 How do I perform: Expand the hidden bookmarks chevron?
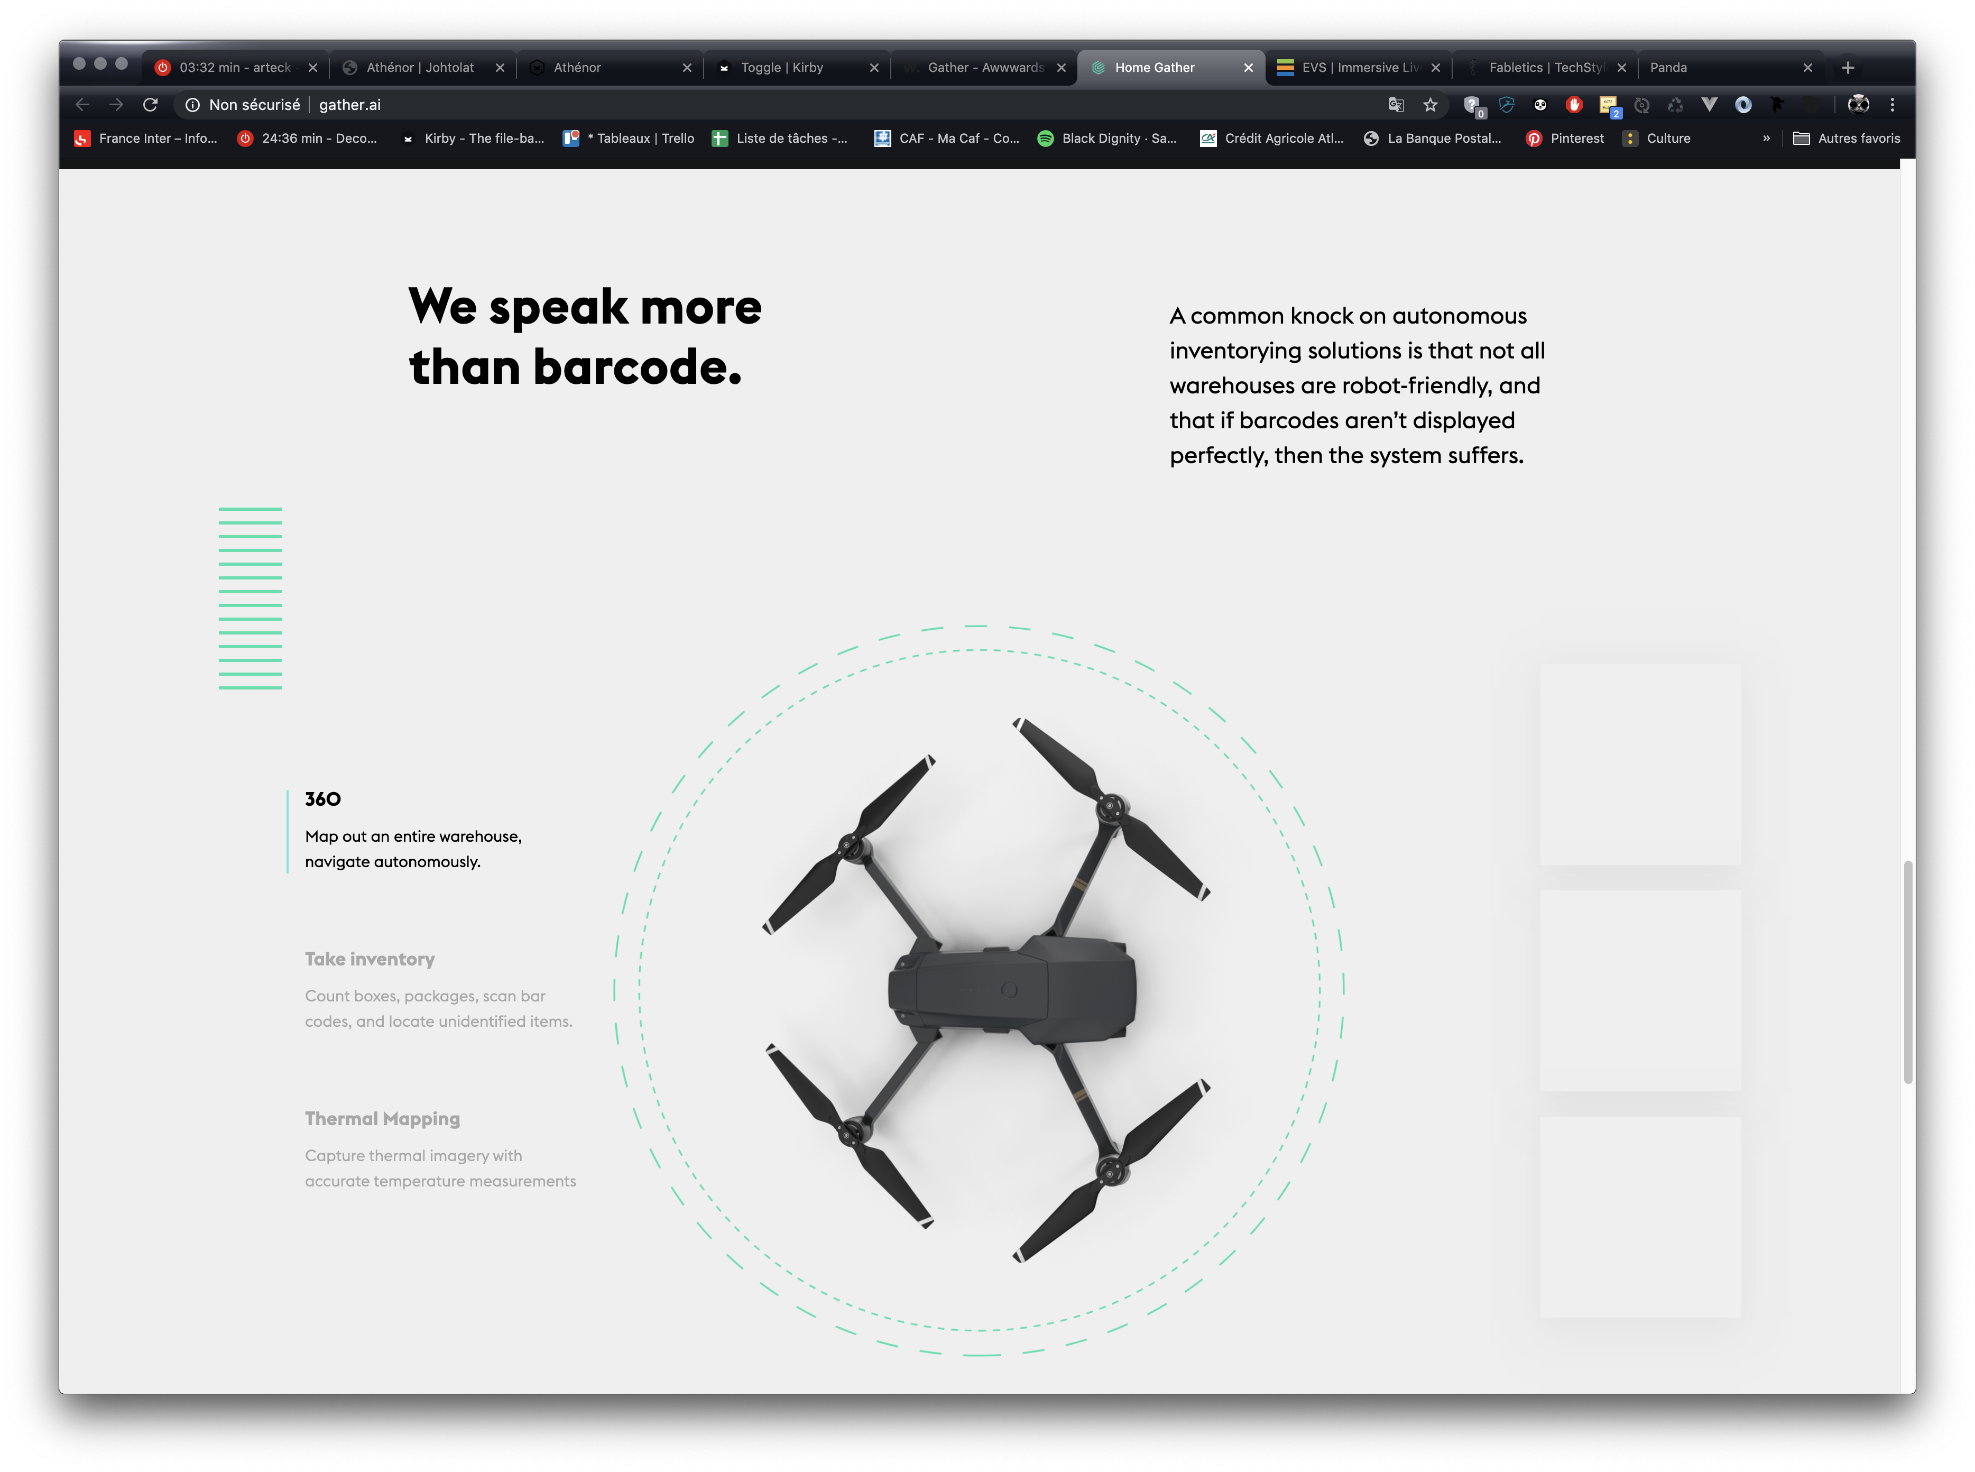1766,139
